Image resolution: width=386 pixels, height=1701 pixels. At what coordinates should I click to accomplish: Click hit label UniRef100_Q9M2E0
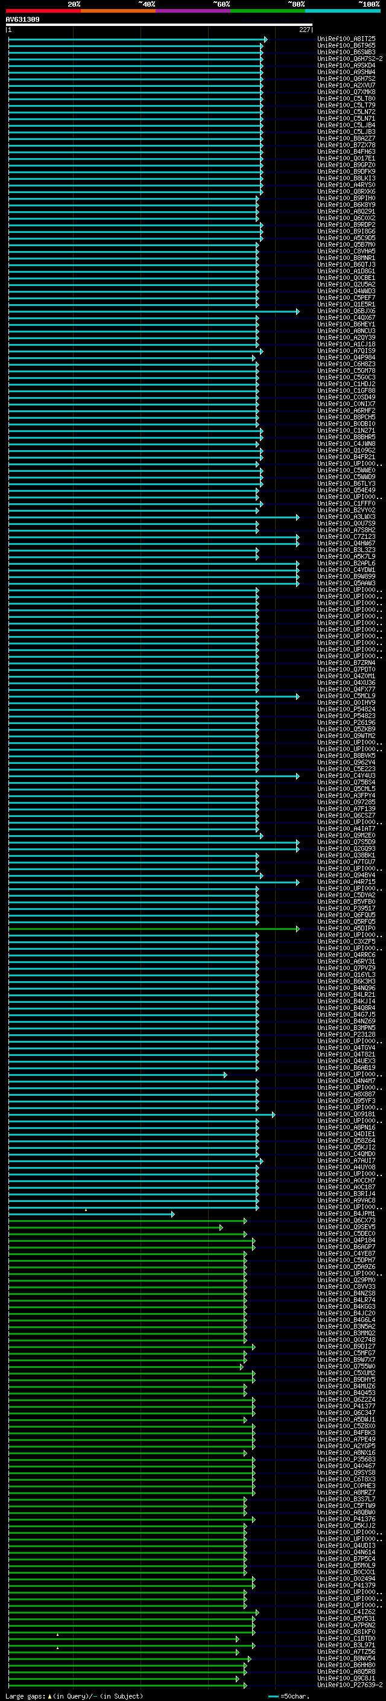[346, 835]
